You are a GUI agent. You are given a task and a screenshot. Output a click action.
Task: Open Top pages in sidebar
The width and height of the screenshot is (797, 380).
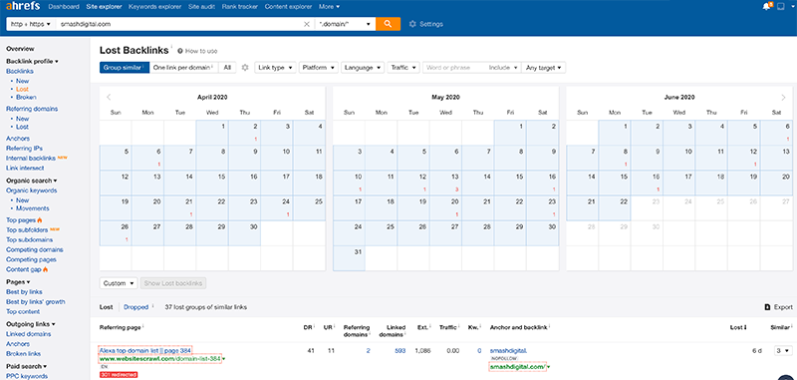click(21, 220)
